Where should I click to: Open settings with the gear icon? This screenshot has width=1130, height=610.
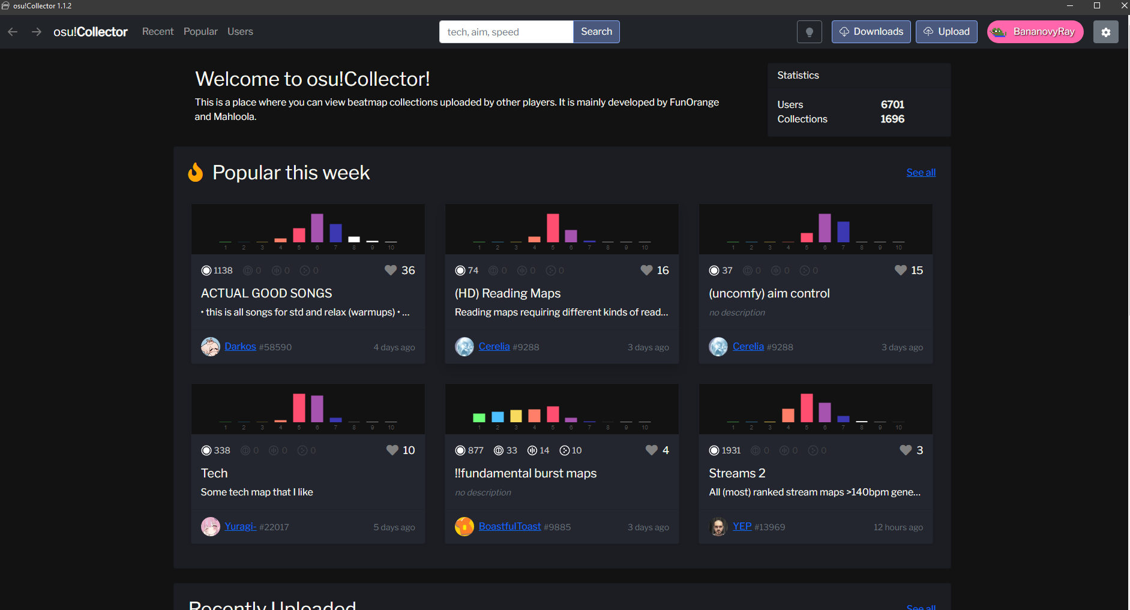tap(1105, 32)
